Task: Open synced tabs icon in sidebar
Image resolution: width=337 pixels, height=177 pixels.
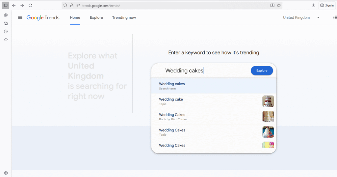Action: pyautogui.click(x=6, y=23)
